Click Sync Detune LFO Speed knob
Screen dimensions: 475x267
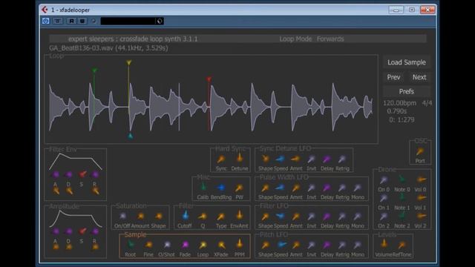tap(281, 159)
